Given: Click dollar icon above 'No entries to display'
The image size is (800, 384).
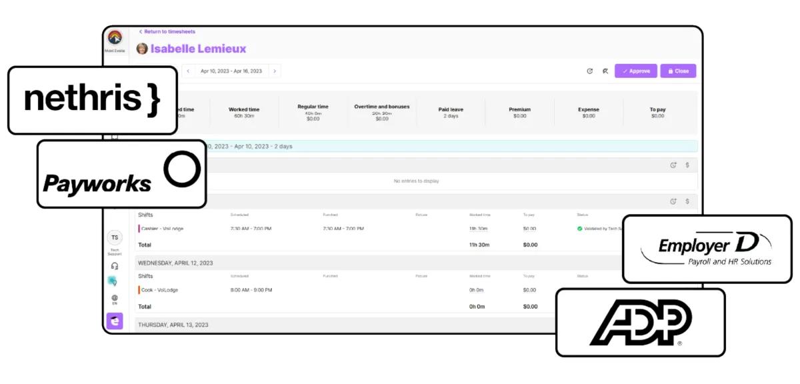Looking at the screenshot, I should click(687, 165).
